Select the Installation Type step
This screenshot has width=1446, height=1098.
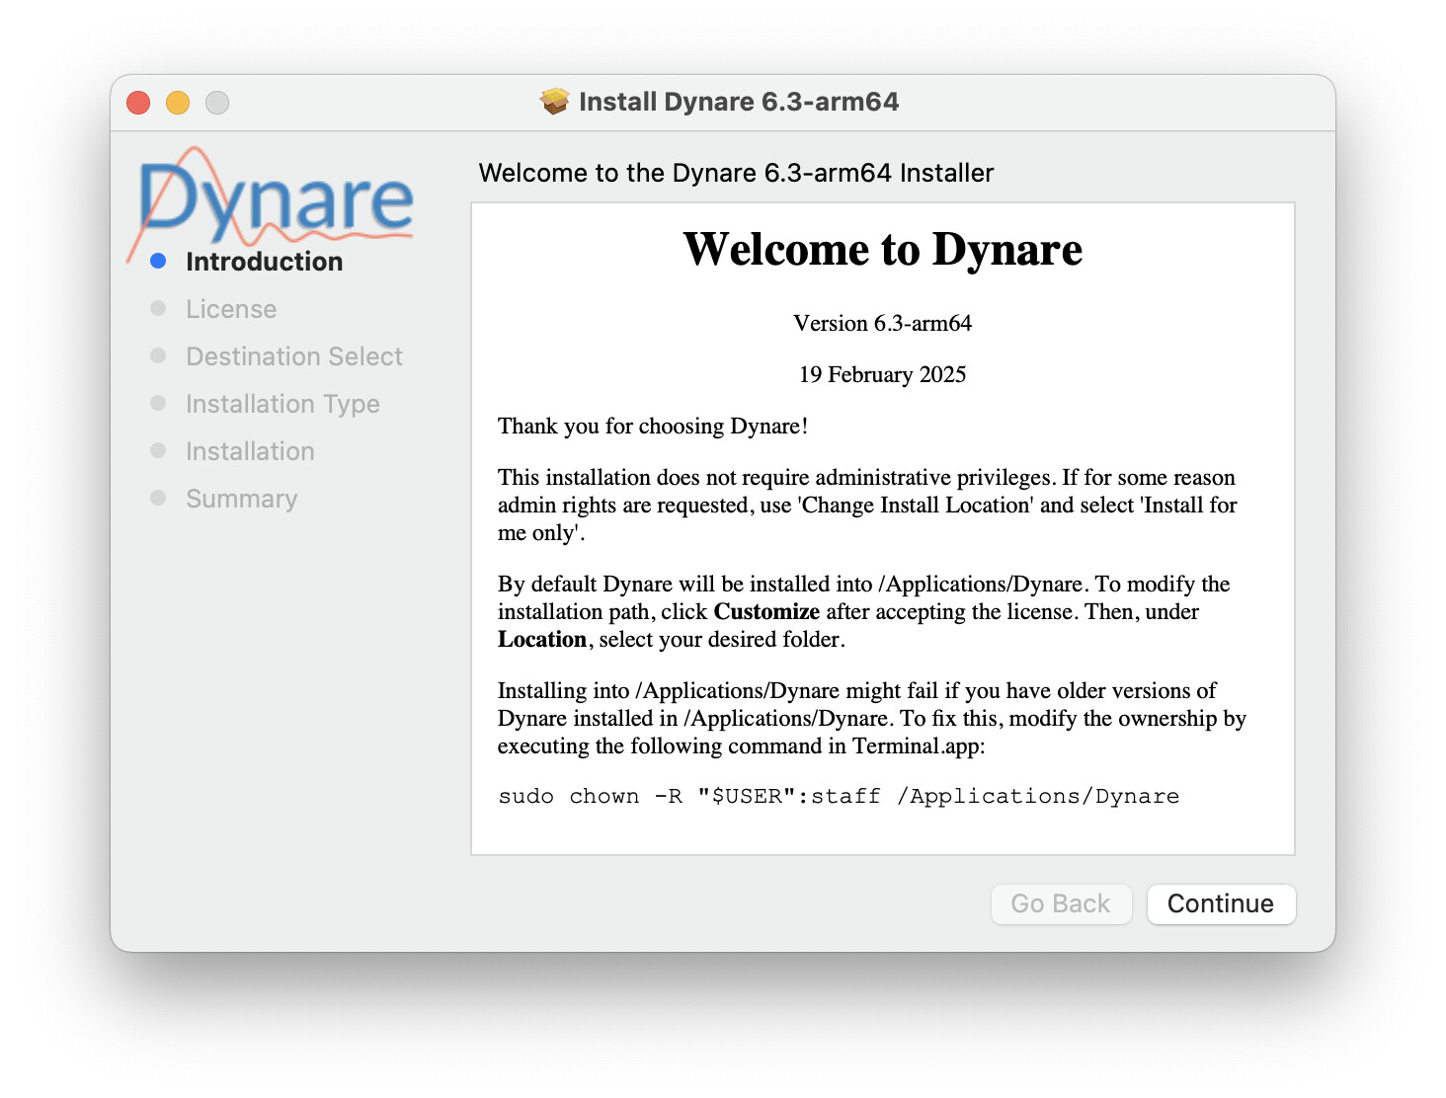(x=282, y=404)
